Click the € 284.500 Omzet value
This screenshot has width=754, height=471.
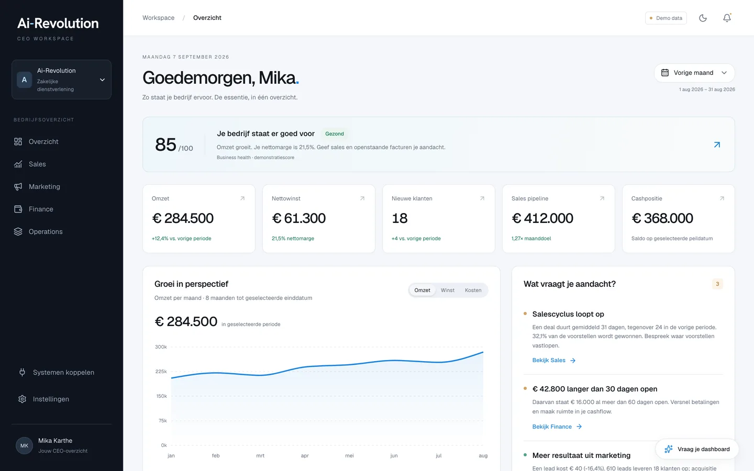tap(183, 218)
